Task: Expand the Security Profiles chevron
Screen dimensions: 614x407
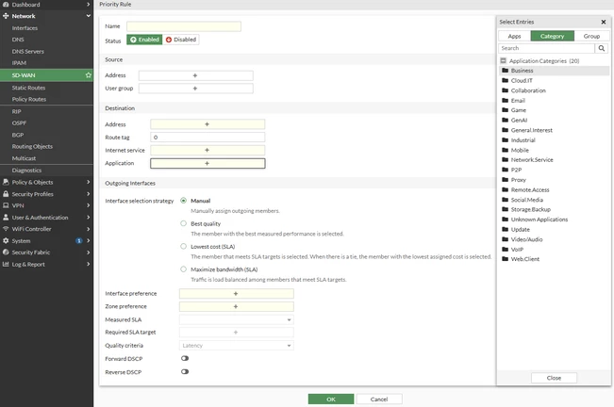Action: (x=88, y=194)
